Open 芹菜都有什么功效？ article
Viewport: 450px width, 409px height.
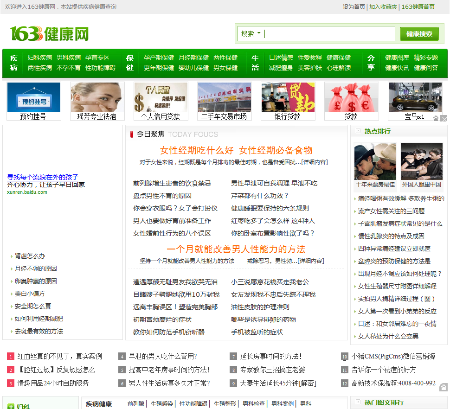click(260, 196)
